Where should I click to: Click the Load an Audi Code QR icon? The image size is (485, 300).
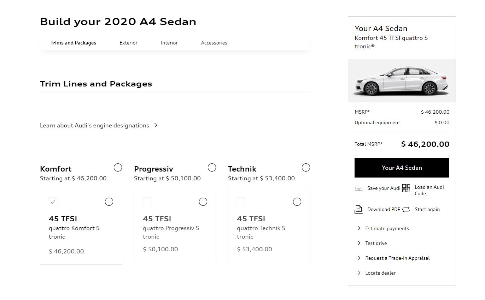pyautogui.click(x=406, y=188)
